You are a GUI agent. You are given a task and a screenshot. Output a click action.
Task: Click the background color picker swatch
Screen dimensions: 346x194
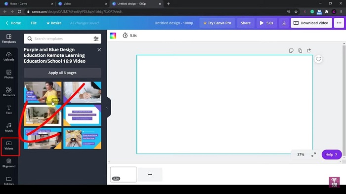(113, 36)
